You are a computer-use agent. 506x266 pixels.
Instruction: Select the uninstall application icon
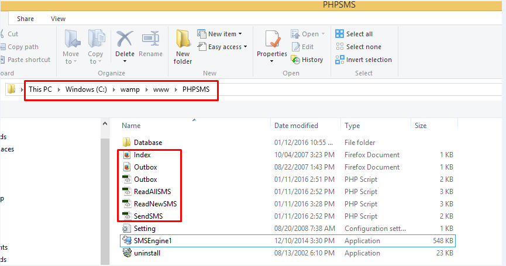coord(127,253)
